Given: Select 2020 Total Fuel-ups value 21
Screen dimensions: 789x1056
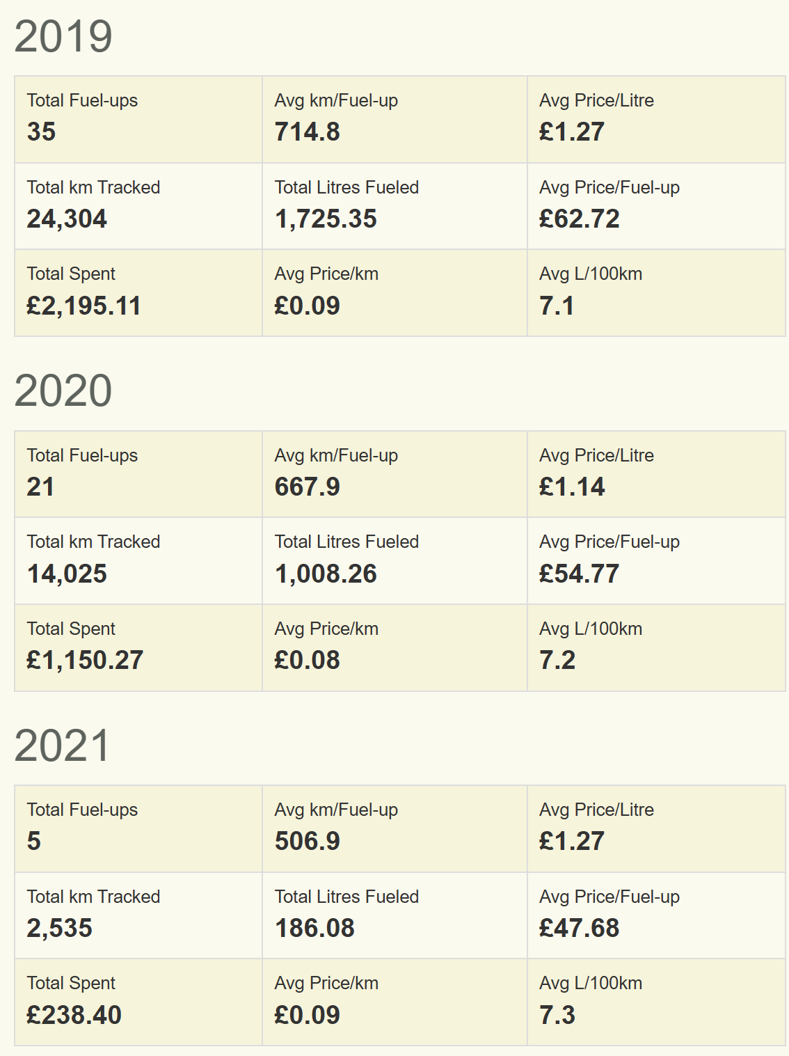Looking at the screenshot, I should point(40,487).
